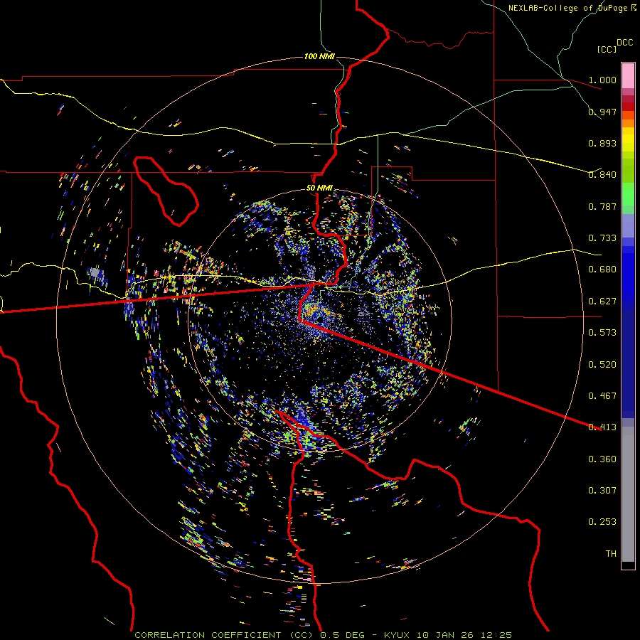
Task: Select the 0.947 legend value
Action: pos(602,112)
